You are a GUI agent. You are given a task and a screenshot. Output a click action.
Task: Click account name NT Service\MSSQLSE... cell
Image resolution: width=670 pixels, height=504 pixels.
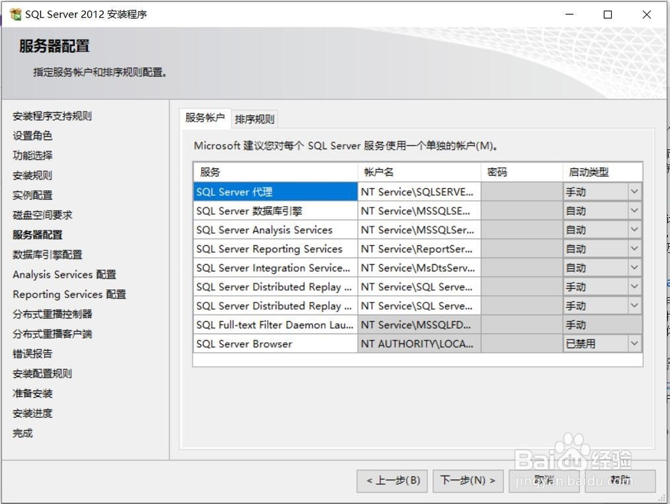419,211
